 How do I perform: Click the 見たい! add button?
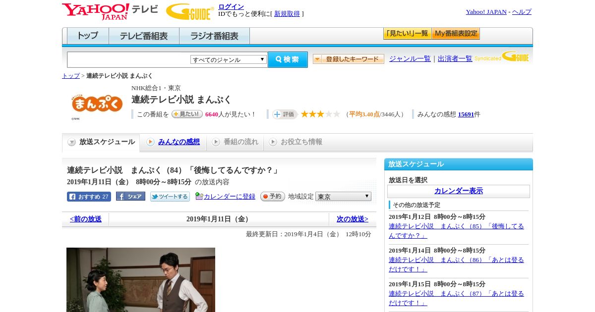187,114
